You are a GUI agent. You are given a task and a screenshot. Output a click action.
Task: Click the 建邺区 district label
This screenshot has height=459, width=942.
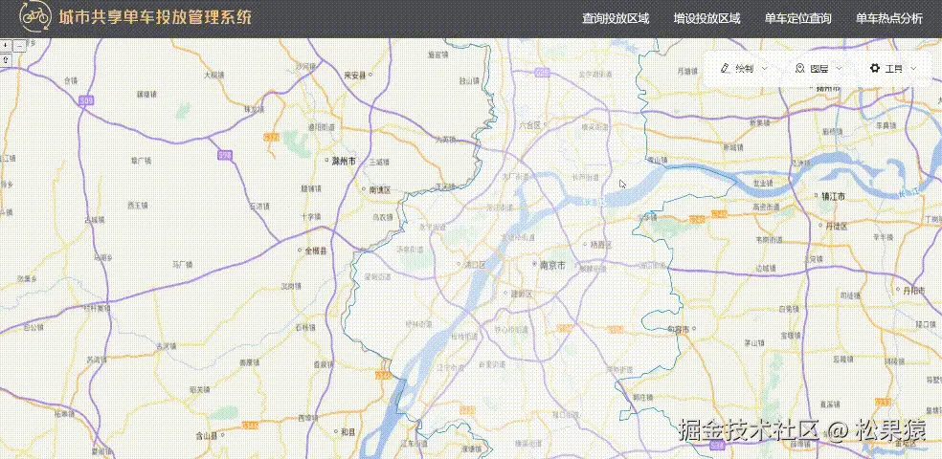pos(522,294)
